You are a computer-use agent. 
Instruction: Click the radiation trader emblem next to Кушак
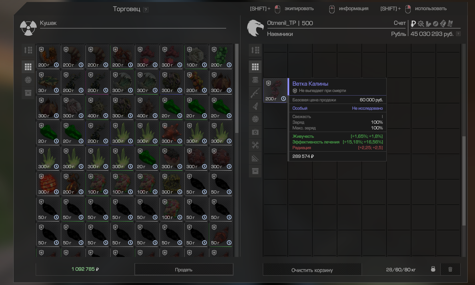click(x=28, y=28)
